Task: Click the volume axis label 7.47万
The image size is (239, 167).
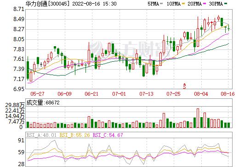Action: 17,122
